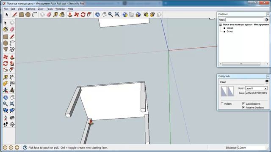Viewport: 271px width, 152px height.
Task: Click the back face material swatch
Action: [231, 91]
